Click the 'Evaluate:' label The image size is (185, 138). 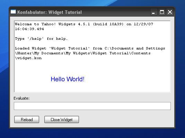pyautogui.click(x=21, y=98)
